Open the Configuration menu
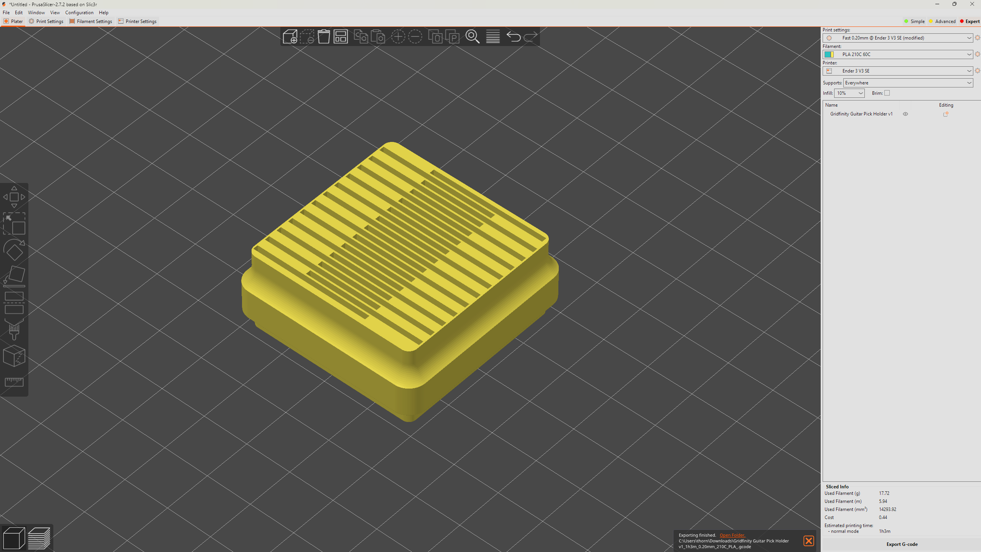The image size is (981, 552). (79, 13)
